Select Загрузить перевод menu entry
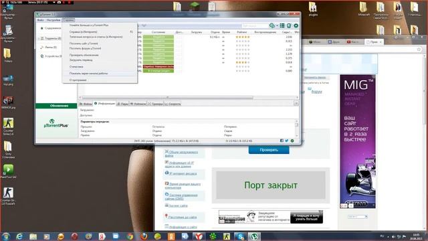The width and height of the screenshot is (428, 241). point(81,60)
